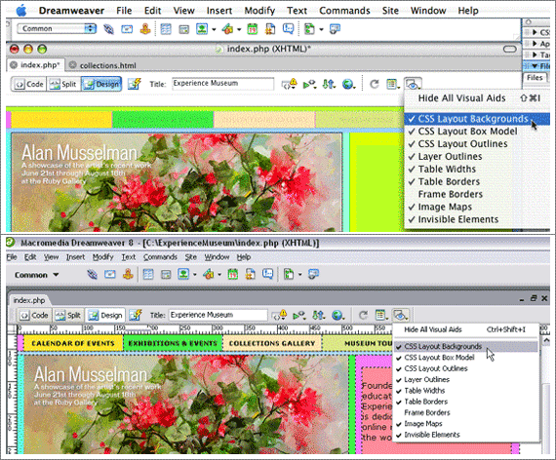556x460 pixels.
Task: Expand Images dropdown arrow in Windows Insert bar
Action: coord(195,275)
